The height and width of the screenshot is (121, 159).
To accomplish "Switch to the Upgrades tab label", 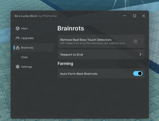I will coord(27,38).
